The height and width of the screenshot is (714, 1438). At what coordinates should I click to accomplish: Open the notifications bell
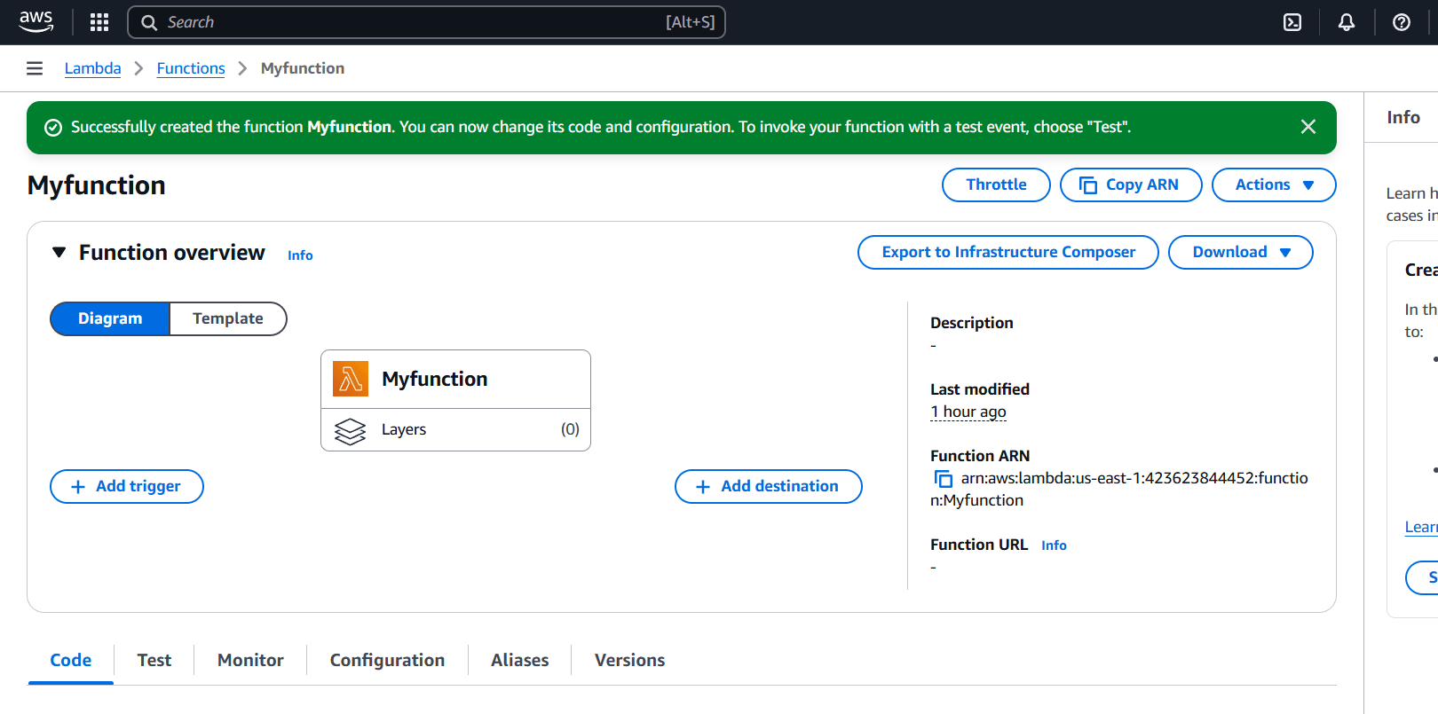click(x=1347, y=22)
